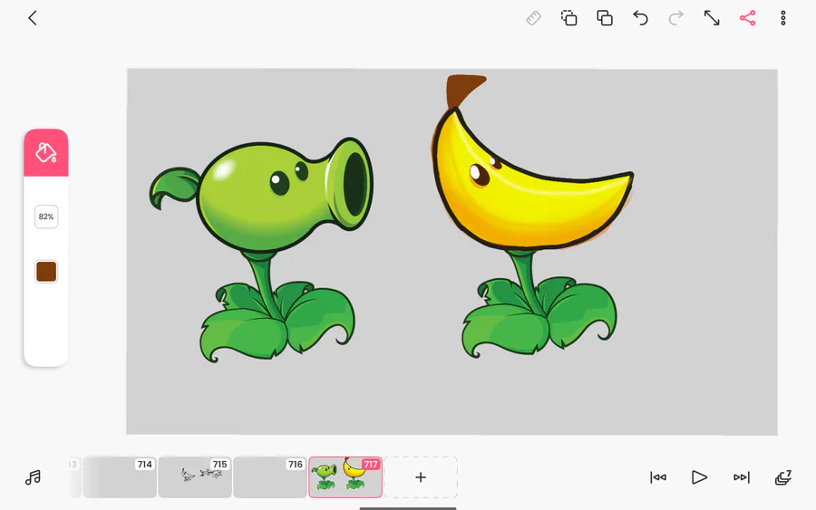
Task: Play the animation
Action: point(699,477)
